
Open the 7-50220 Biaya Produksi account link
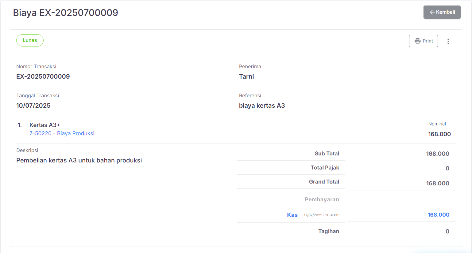click(x=62, y=133)
